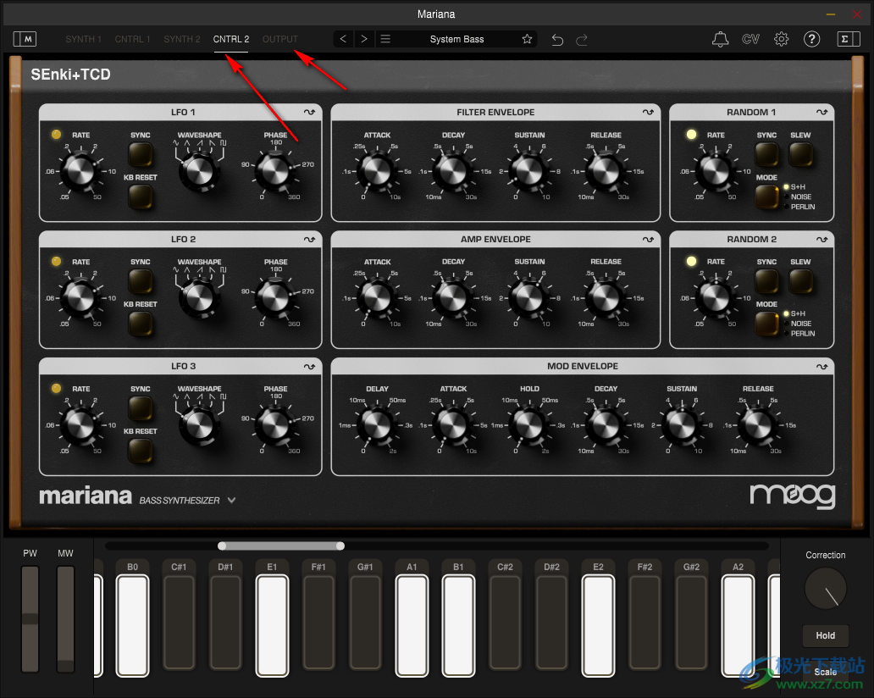Toggle KB RESET on LFO 2
This screenshot has width=874, height=698.
(x=141, y=324)
